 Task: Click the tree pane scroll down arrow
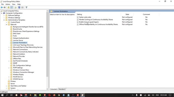[x=47, y=89]
